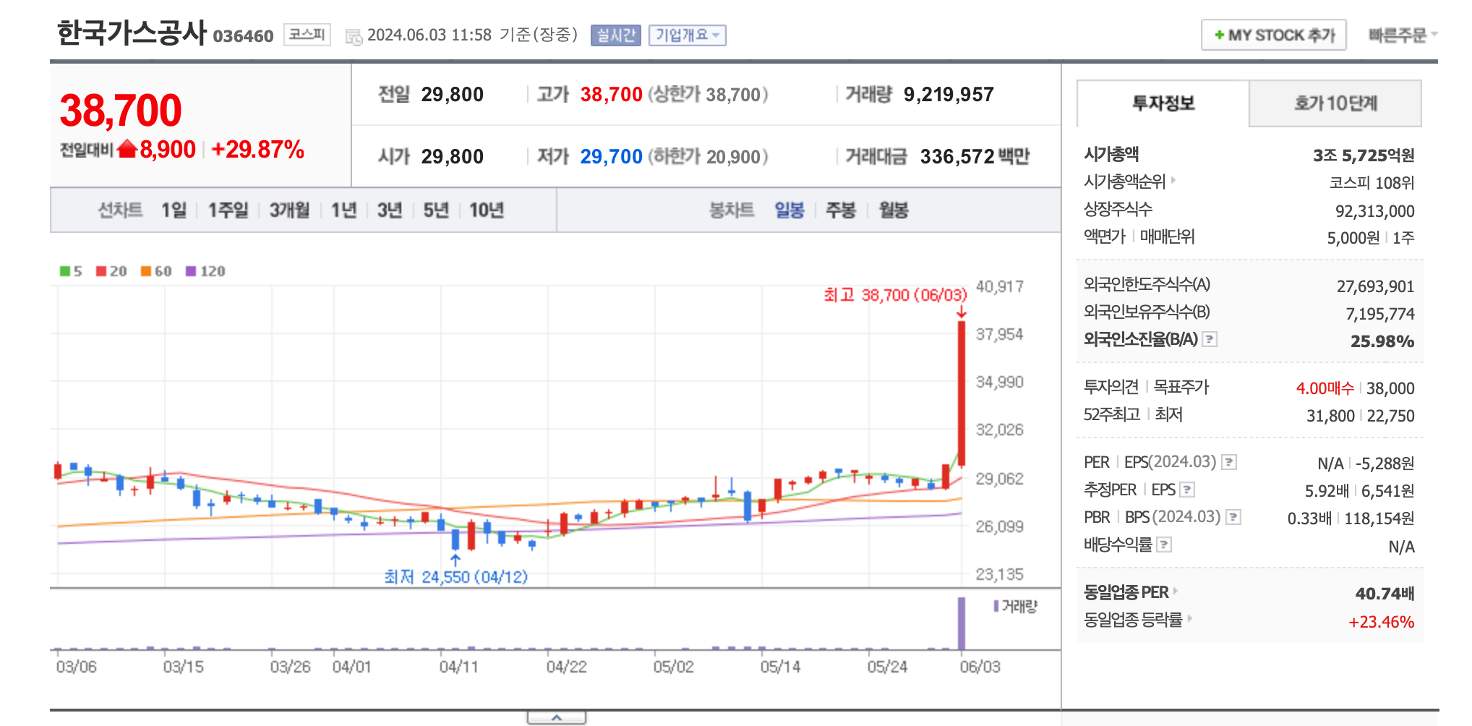Click the 상장주식수 value 92,313,000
Screen dimensions: 1472x726
pos(1374,211)
